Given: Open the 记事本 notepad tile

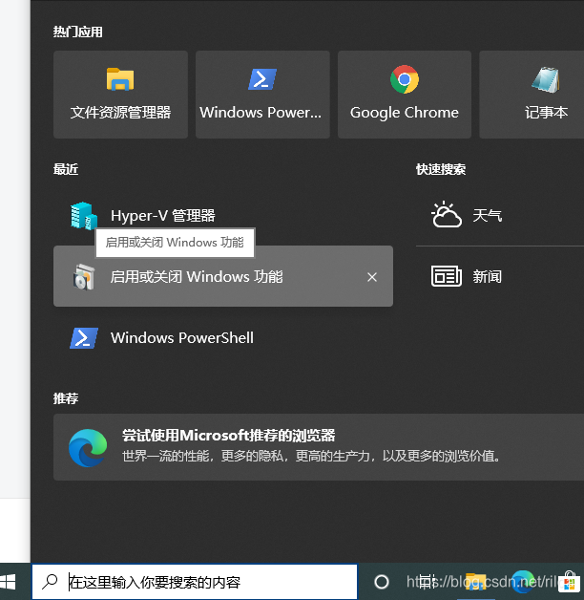Looking at the screenshot, I should pos(532,95).
